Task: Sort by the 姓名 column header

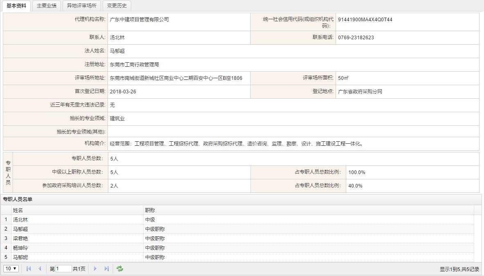Action: pos(77,210)
